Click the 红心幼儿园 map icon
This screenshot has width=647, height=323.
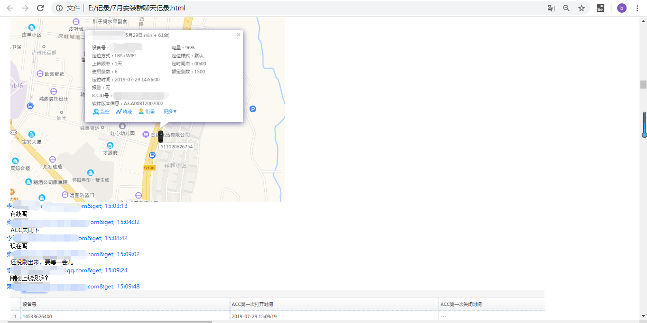(x=122, y=126)
